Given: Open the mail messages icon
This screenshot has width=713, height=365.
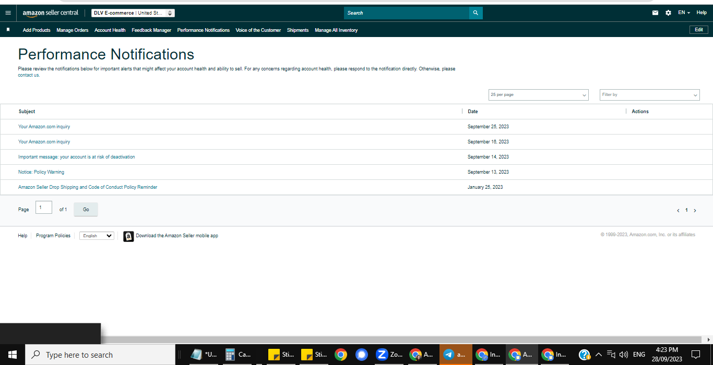Looking at the screenshot, I should click(x=656, y=13).
